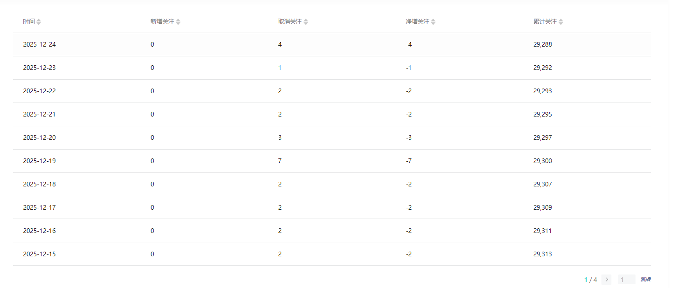Viewport: 684px width, 288px height.
Task: Click the sort arrows beside 取消关注
Action: (306, 22)
